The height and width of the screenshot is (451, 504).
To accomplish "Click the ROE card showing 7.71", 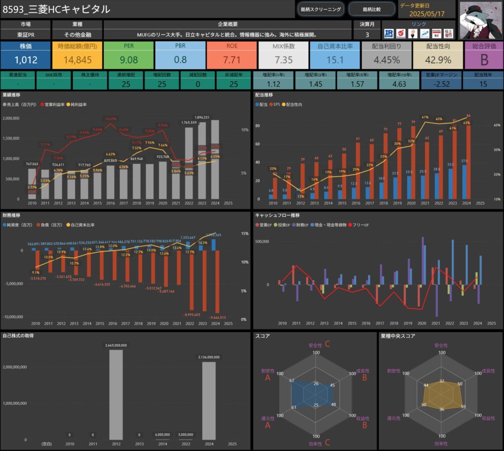I will (x=232, y=55).
